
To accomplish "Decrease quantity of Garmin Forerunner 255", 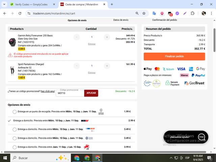I will click(77, 37).
